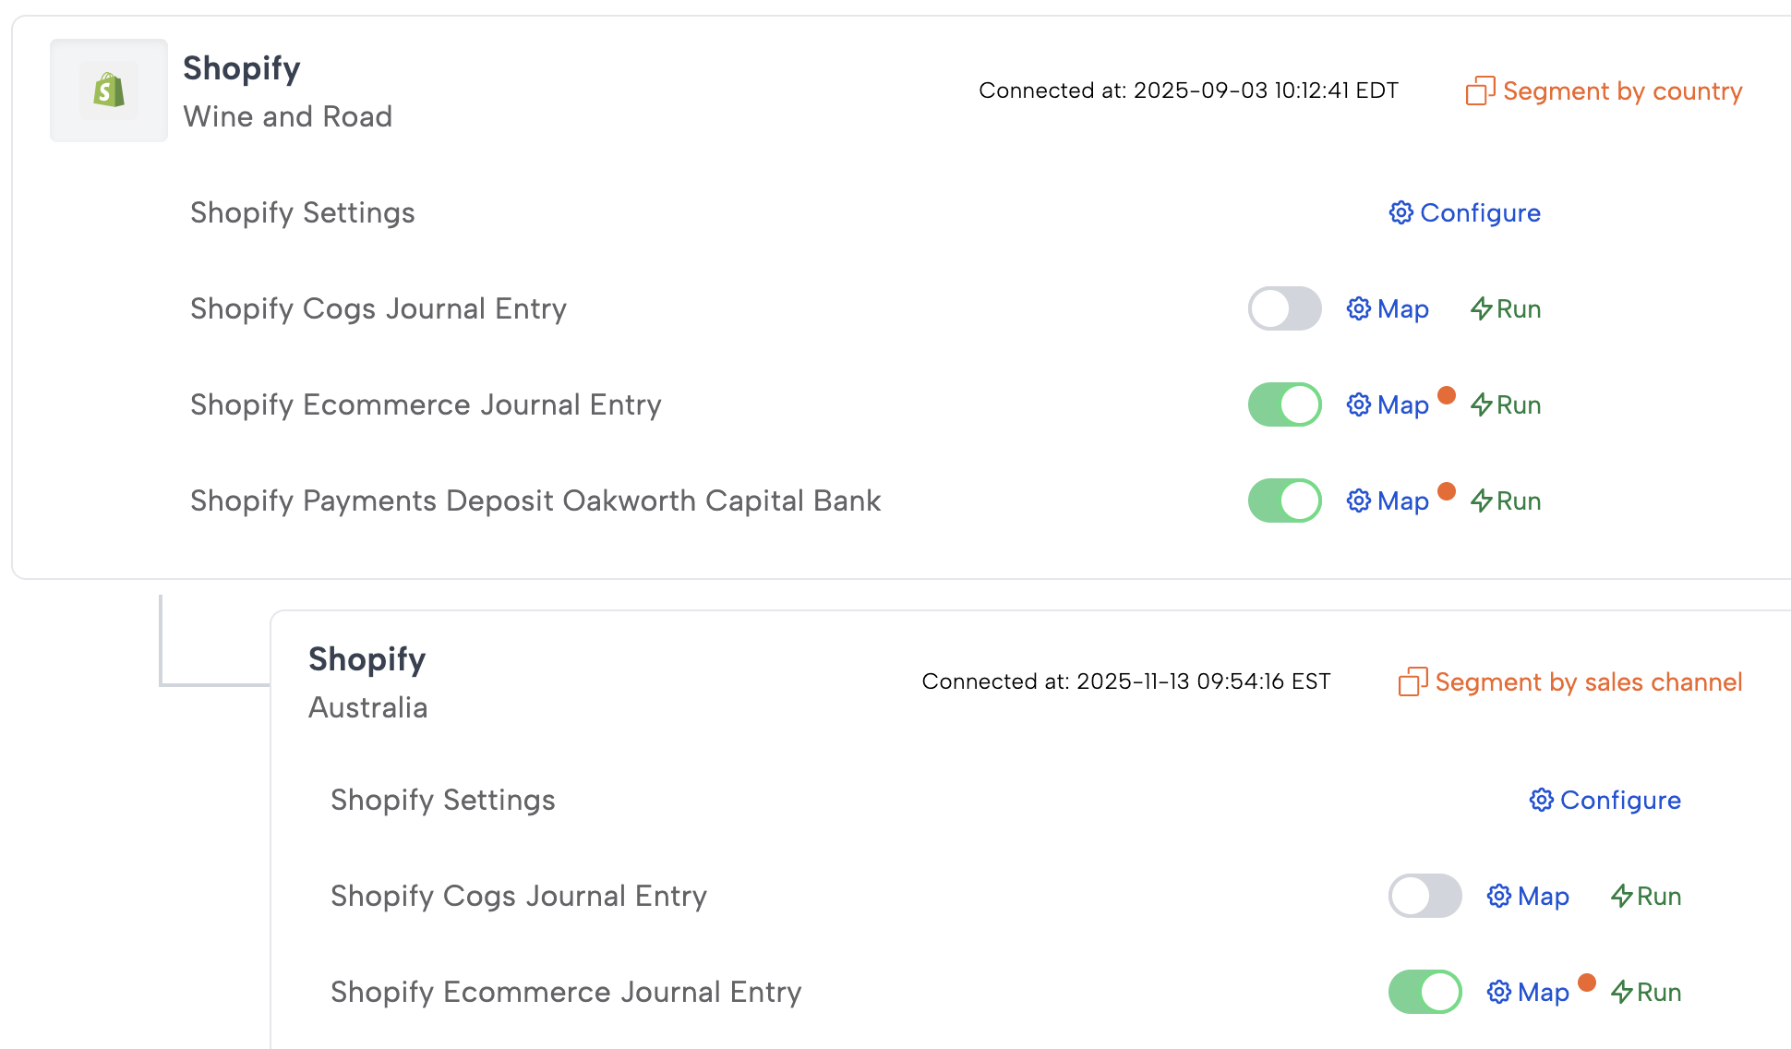Click lightning icon for Wine and Road Cogs Run
The width and height of the screenshot is (1791, 1049).
1481,309
